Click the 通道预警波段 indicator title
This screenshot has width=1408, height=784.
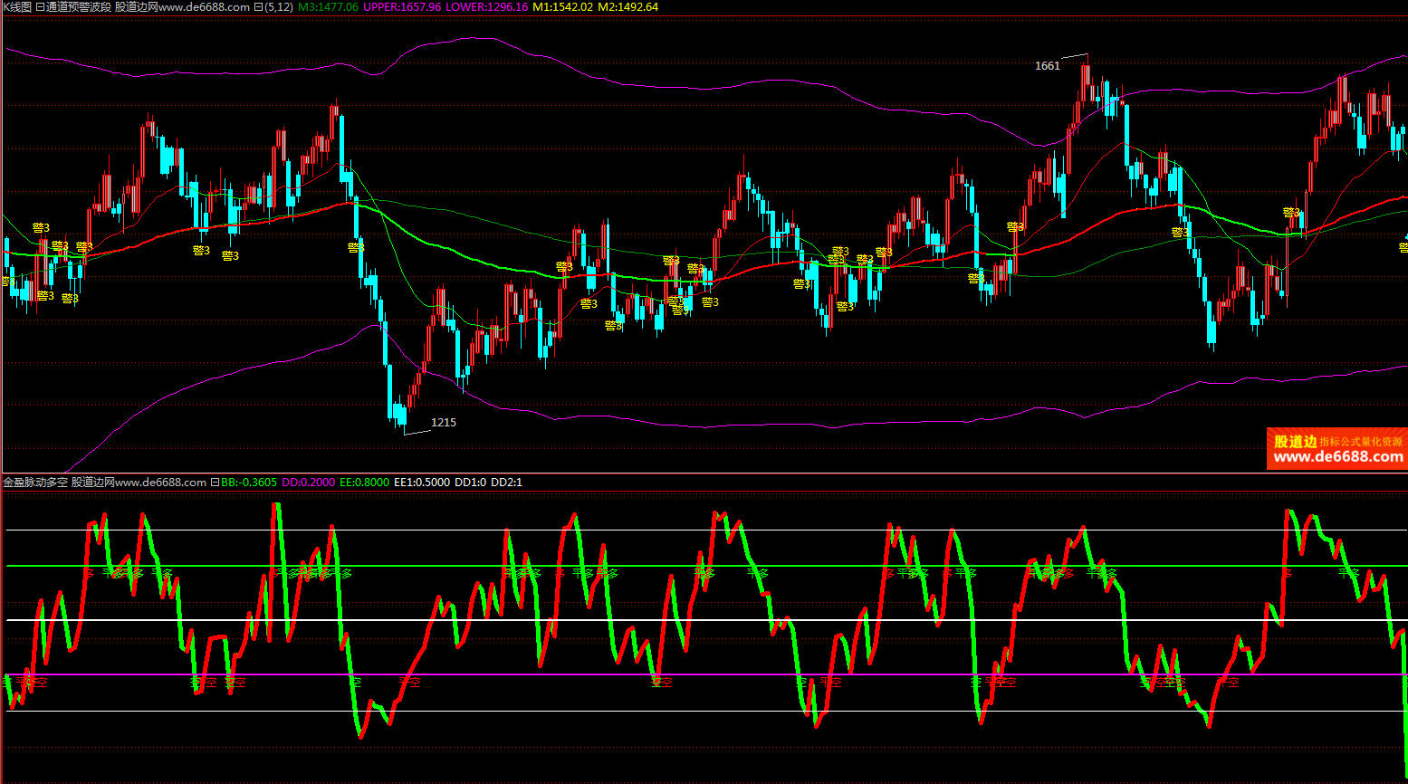pos(79,6)
